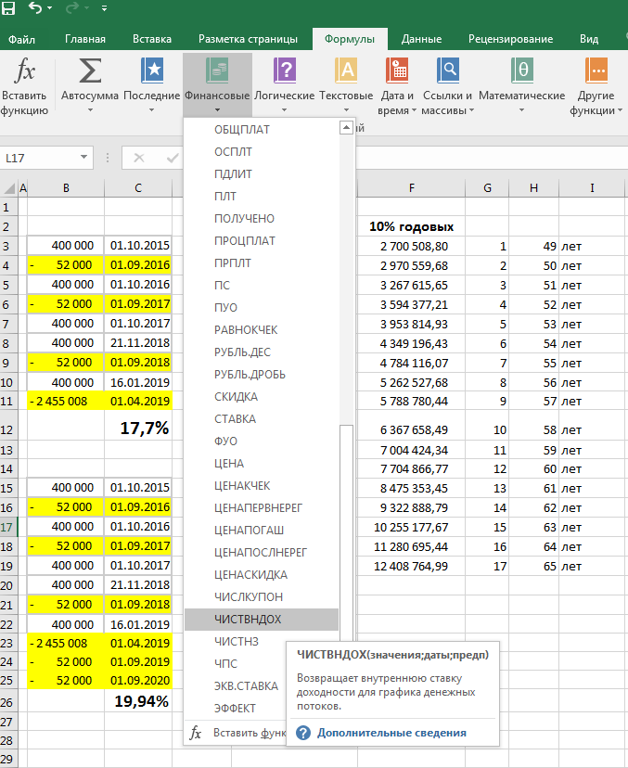Open the Логические functions icon
Image resolution: width=628 pixels, height=768 pixels.
click(x=285, y=70)
